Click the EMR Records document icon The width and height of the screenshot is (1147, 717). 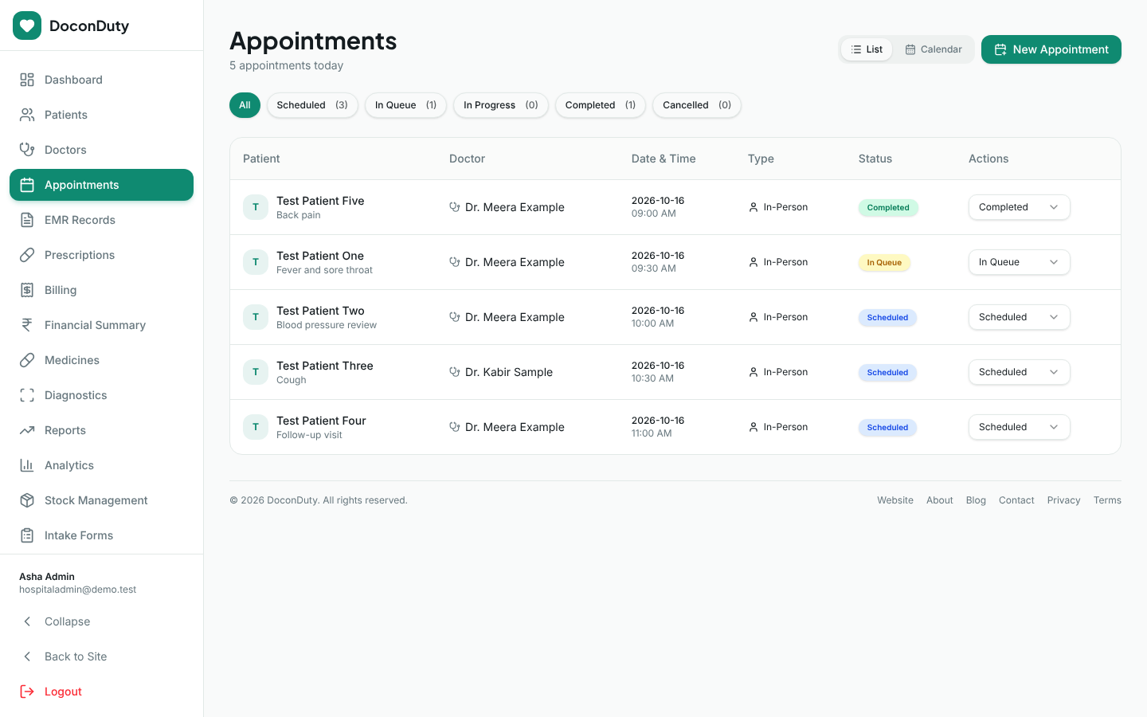pyautogui.click(x=27, y=220)
